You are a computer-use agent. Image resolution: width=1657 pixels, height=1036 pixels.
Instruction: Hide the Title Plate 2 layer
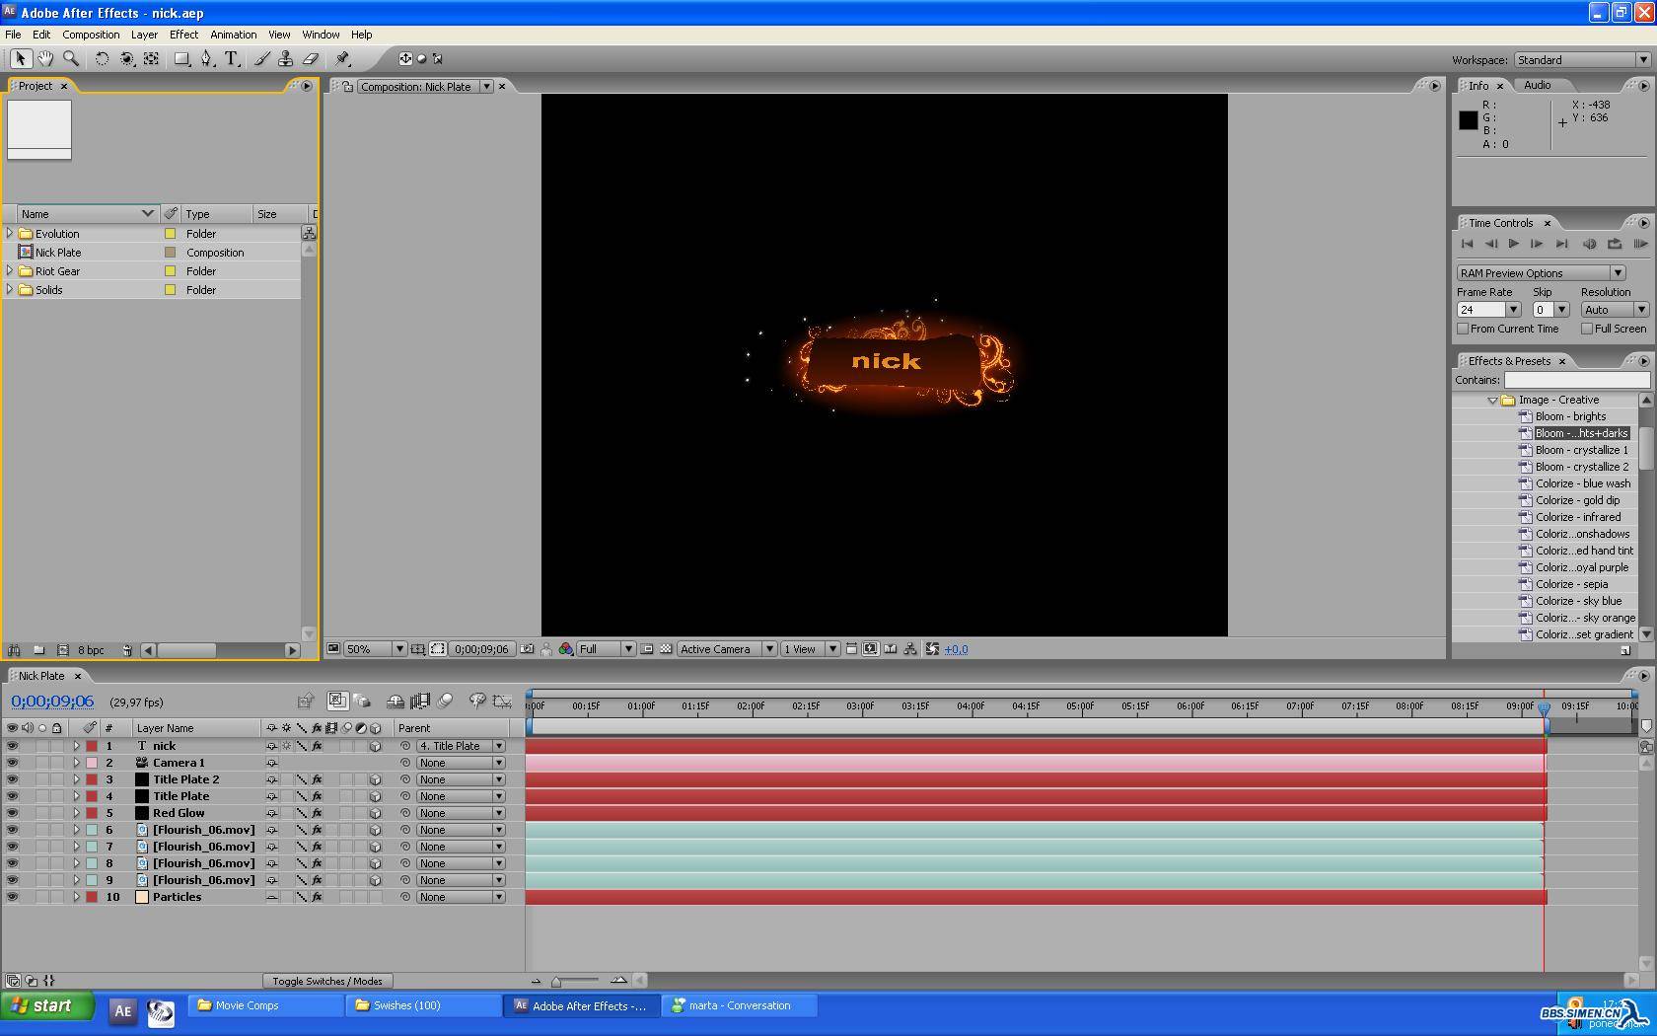[12, 779]
